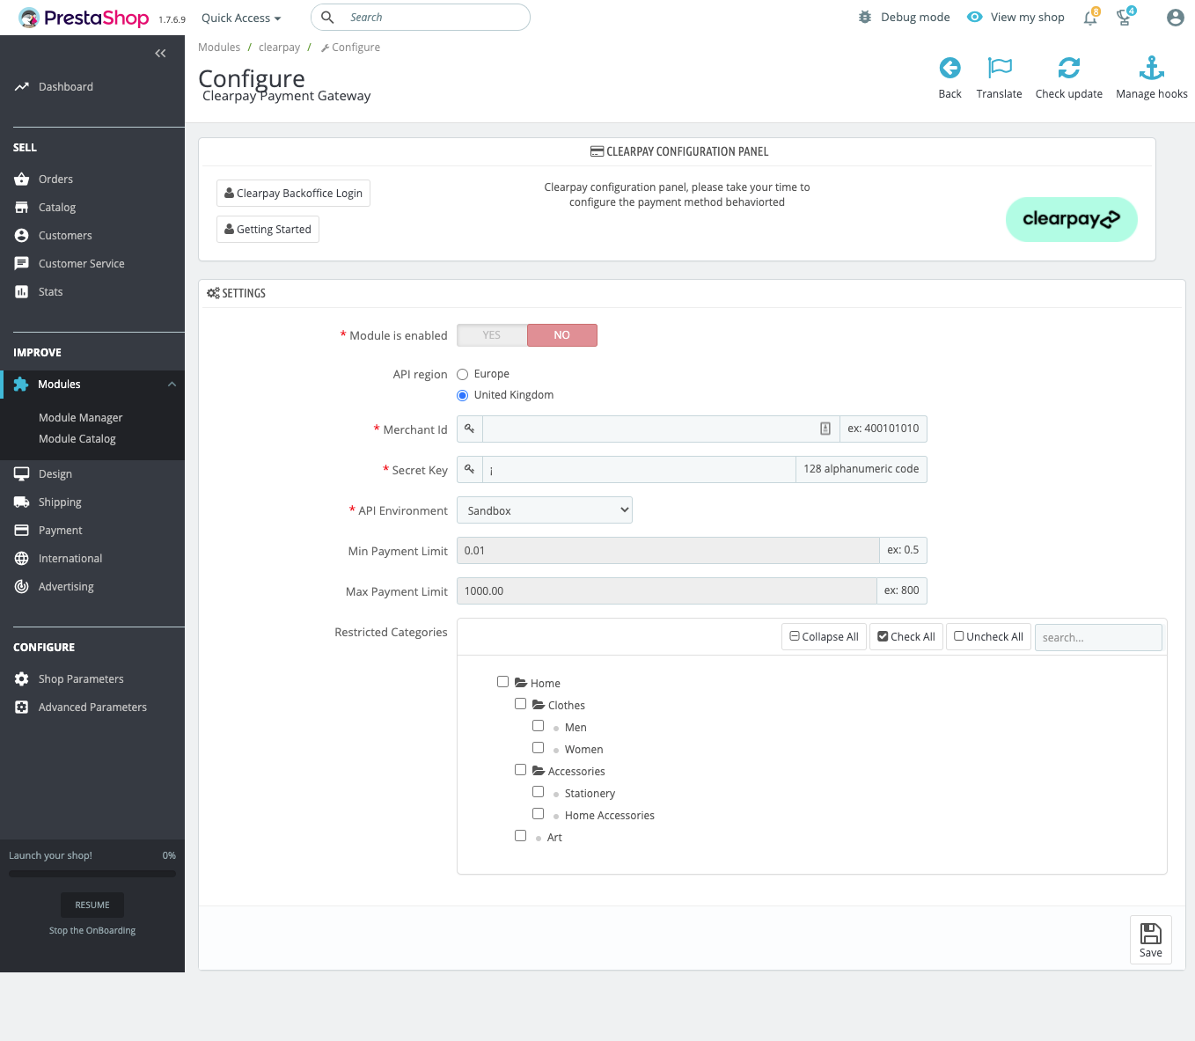Click the search magnifier icon
The image size is (1195, 1041).
[327, 18]
